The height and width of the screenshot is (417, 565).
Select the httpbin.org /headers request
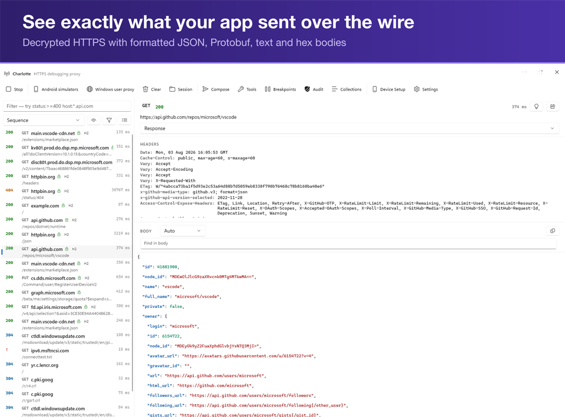pos(67,180)
